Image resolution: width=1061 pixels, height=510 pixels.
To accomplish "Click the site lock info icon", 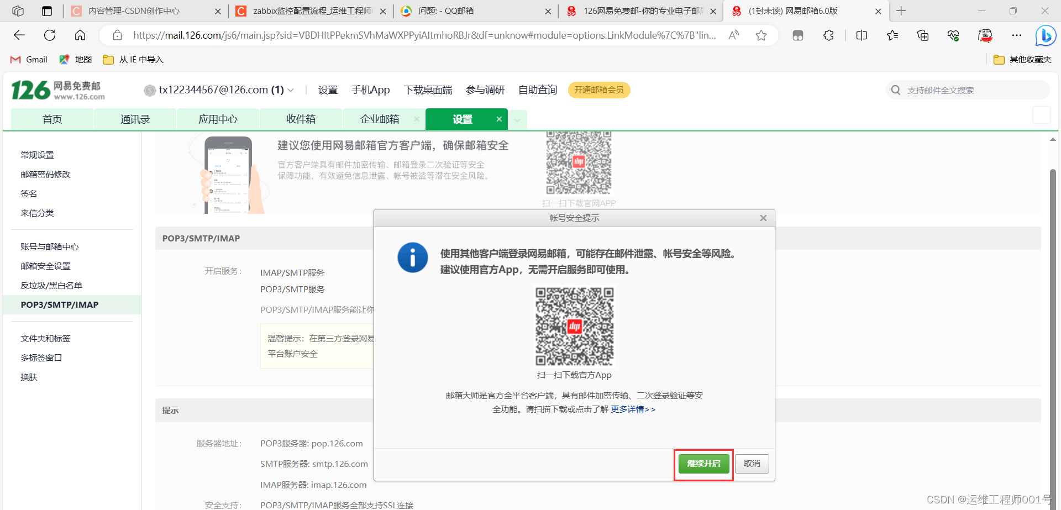I will pos(117,35).
